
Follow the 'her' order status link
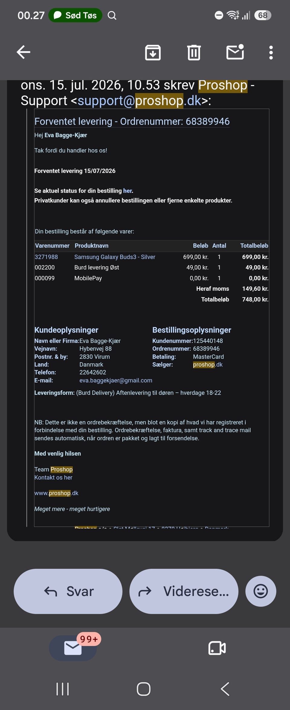point(127,191)
